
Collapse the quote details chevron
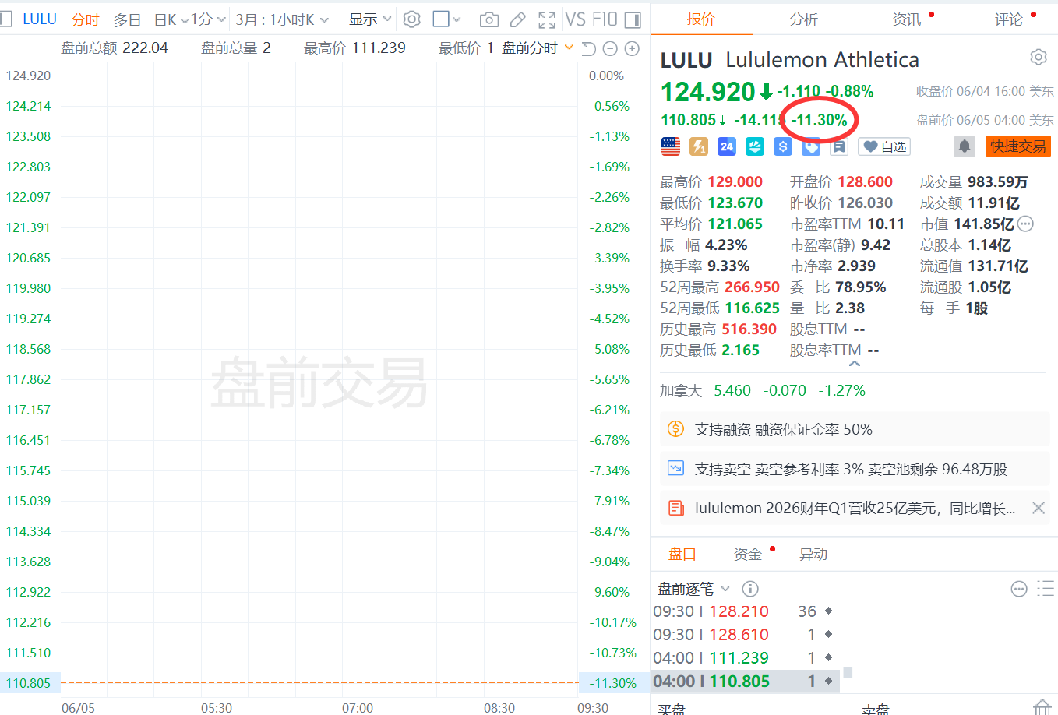click(x=855, y=363)
